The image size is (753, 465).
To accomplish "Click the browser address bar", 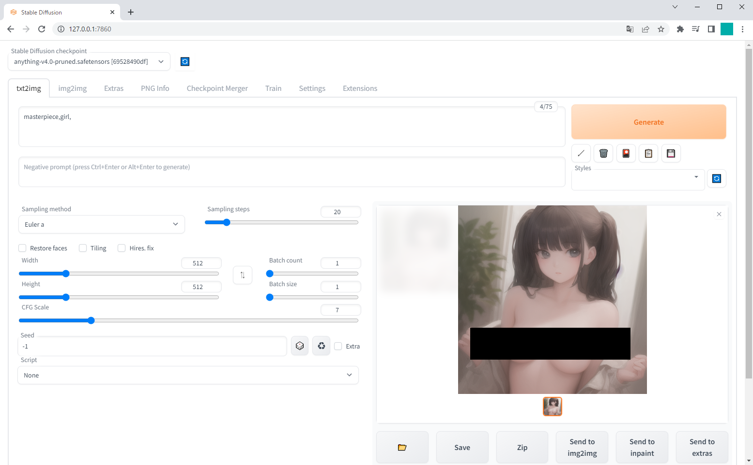I will coord(339,29).
